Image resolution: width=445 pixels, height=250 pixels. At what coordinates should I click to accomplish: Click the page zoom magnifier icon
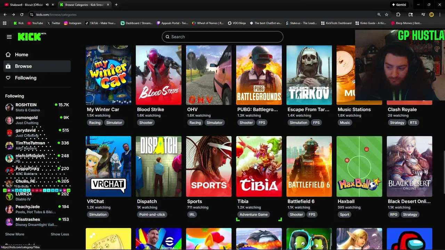click(379, 15)
